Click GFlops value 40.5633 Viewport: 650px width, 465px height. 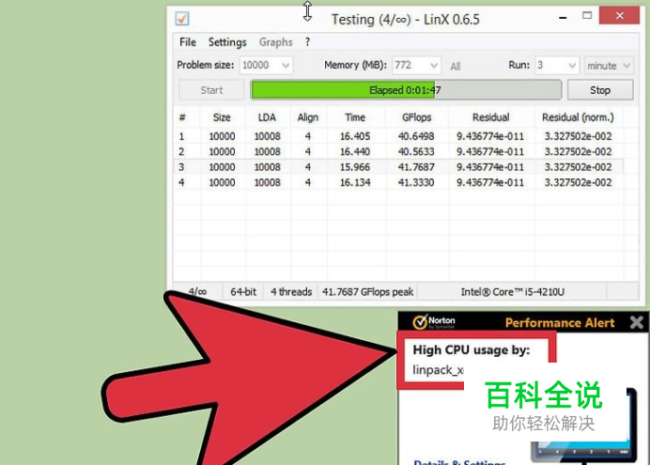416,151
